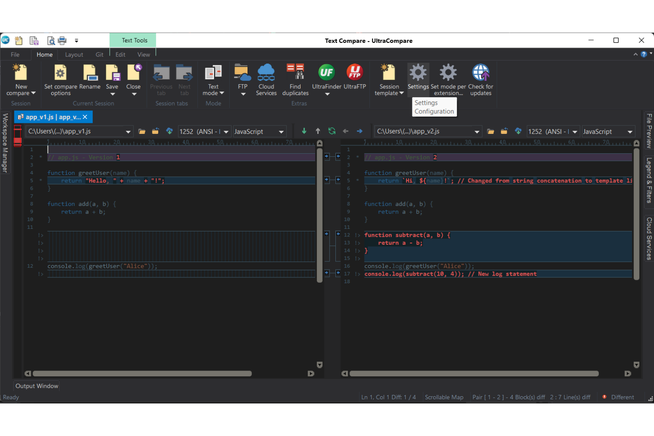Click the green recompare refresh icon
The height and width of the screenshot is (436, 654).
click(332, 131)
